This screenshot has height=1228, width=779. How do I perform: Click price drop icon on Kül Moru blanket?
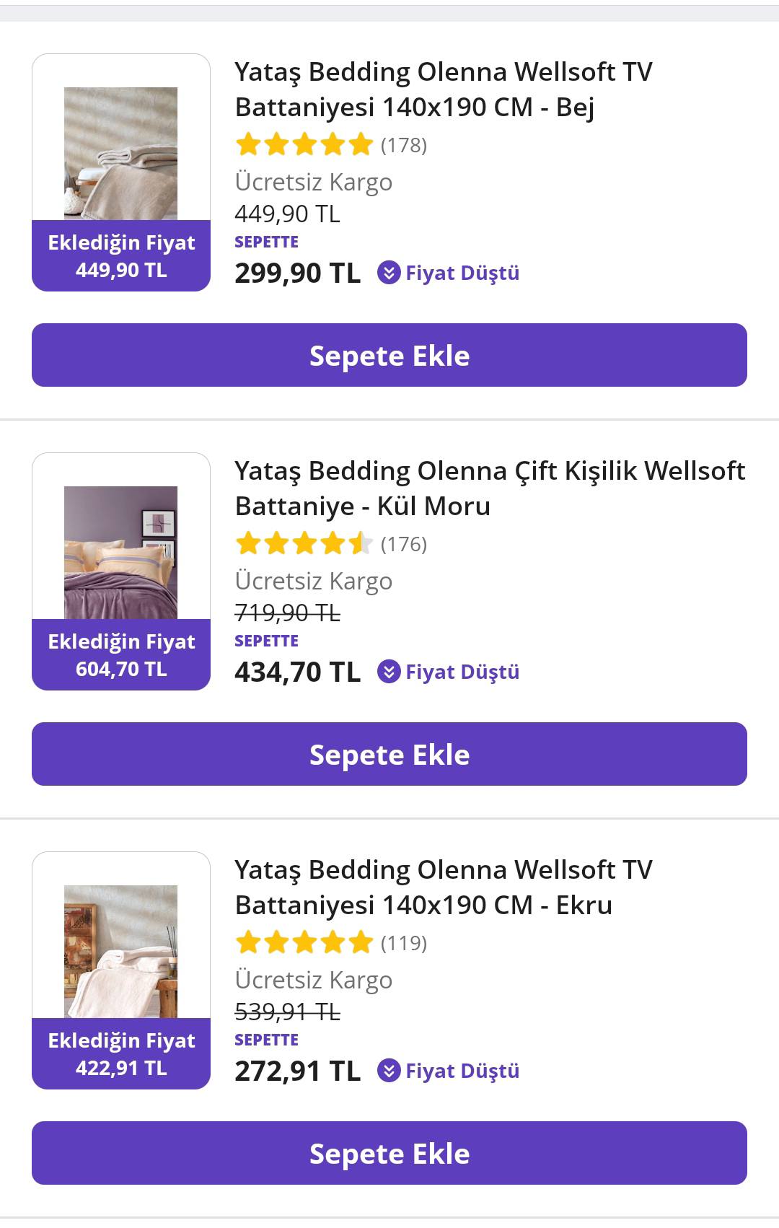pos(389,672)
